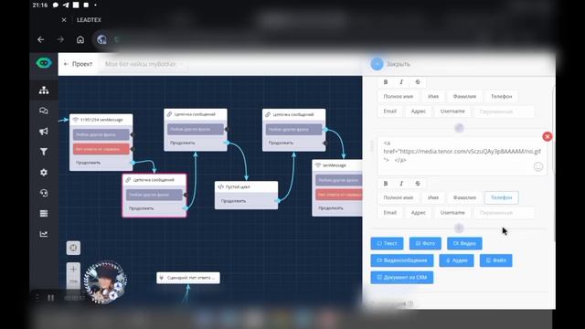Viewport: 585px width, 329px height.
Task: Go back with the browser back arrow
Action: (40, 39)
